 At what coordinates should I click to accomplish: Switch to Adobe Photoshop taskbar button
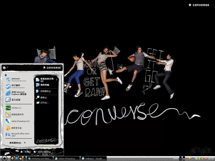tap(67, 159)
